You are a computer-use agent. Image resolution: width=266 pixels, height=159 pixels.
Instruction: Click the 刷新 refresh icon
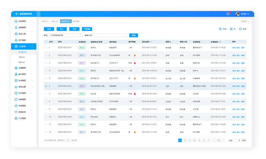pos(240,29)
